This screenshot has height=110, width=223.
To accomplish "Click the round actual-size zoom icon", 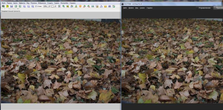I will (x=33, y=6).
